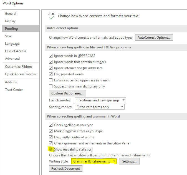Click the Writing Style label
The width and height of the screenshot is (187, 175).
pyautogui.click(x=59, y=161)
